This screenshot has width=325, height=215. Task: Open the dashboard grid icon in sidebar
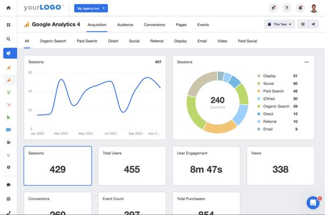[x=9, y=25]
